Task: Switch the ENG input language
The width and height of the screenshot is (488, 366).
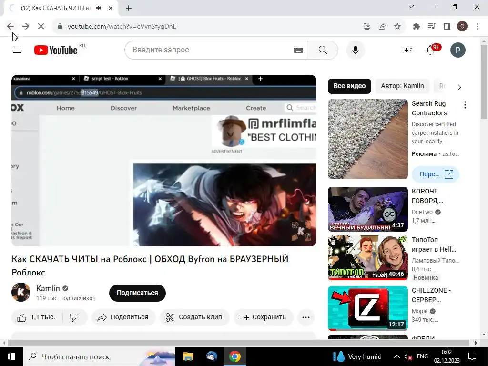Action: pyautogui.click(x=422, y=356)
